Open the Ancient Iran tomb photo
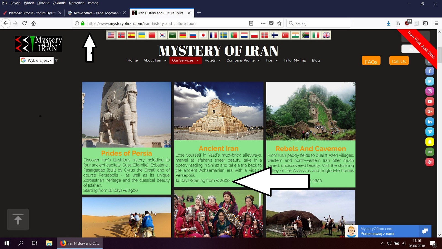 [219, 111]
